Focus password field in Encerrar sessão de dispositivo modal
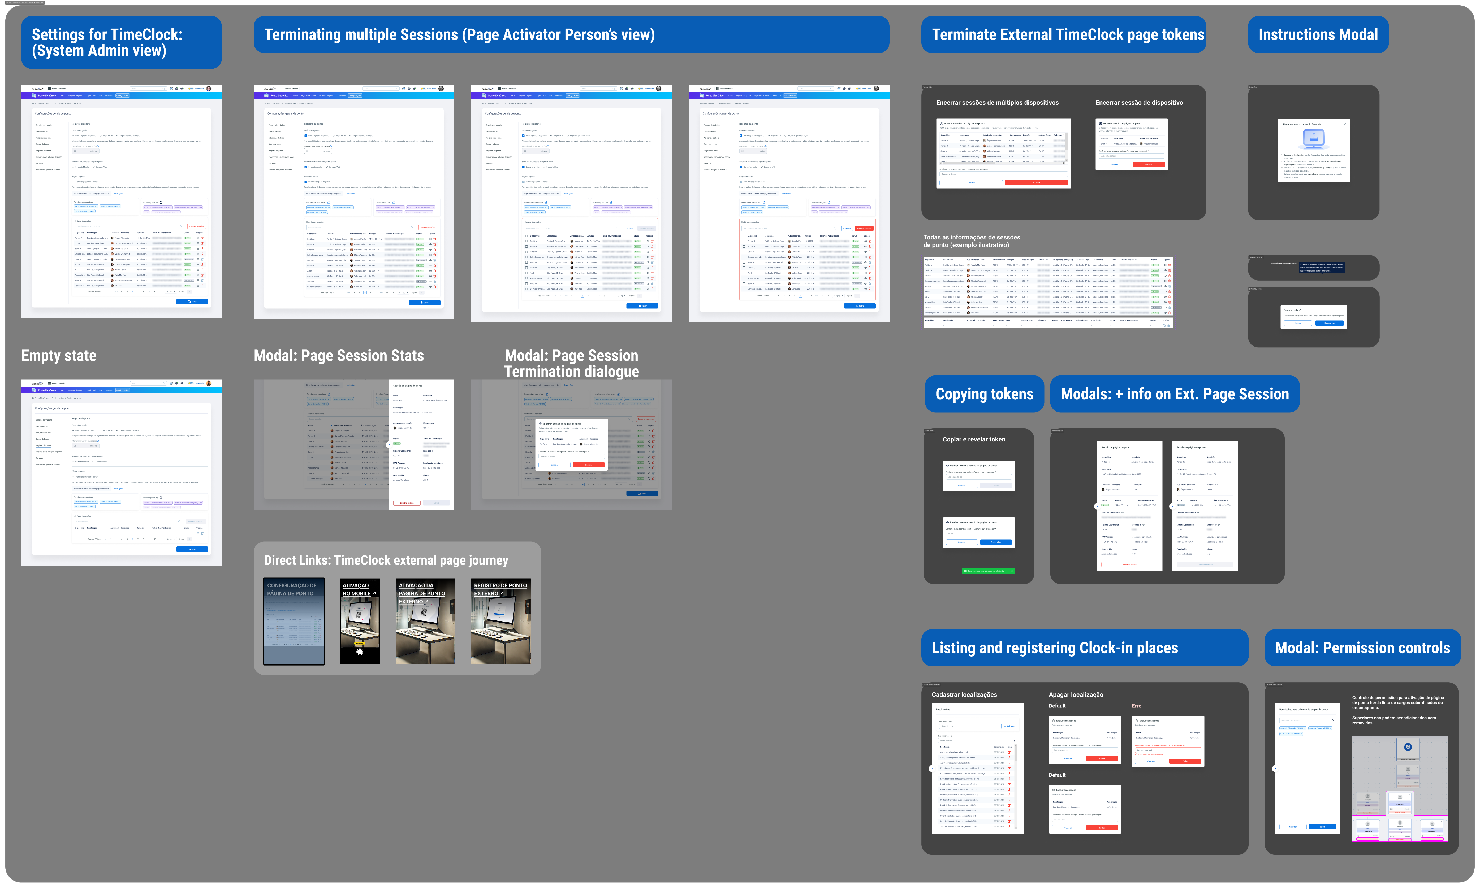Image resolution: width=1480 pixels, height=888 pixels. pyautogui.click(x=1132, y=156)
